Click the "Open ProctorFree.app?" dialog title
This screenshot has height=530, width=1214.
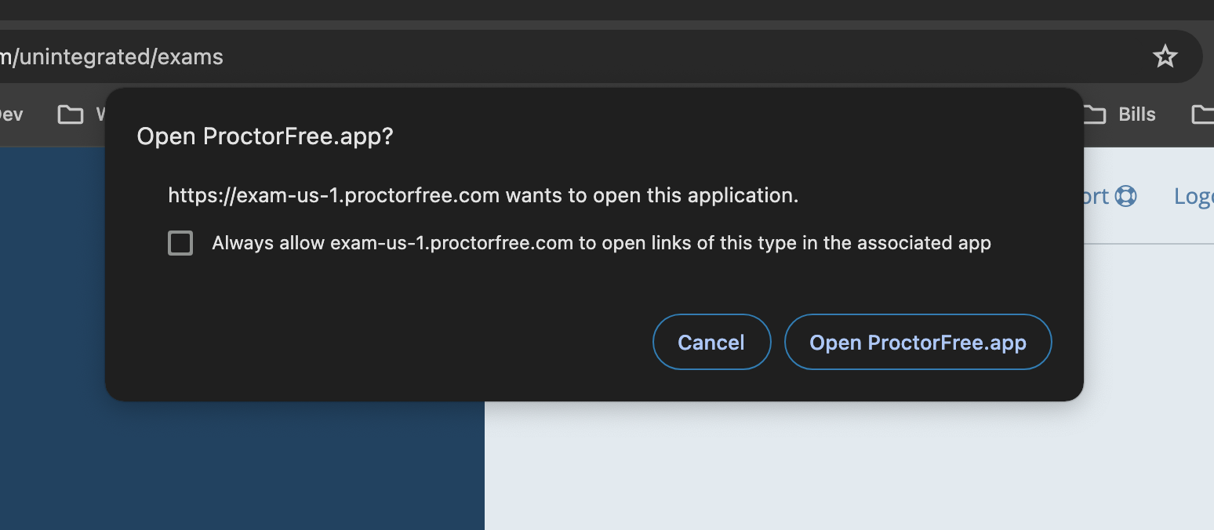pyautogui.click(x=264, y=136)
